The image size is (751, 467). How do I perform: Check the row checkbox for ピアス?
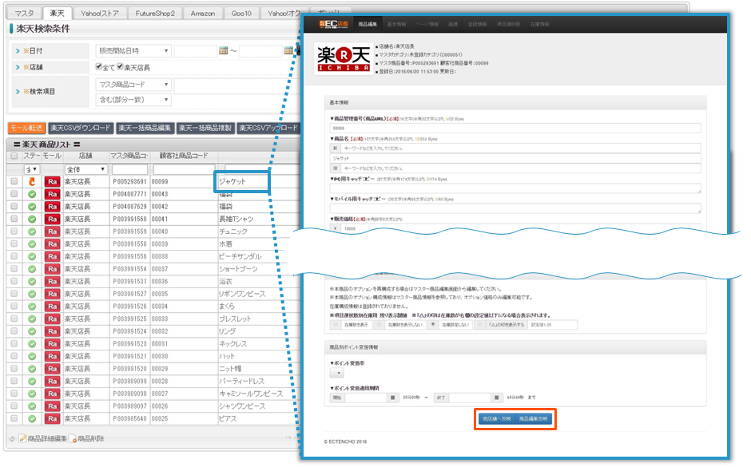pos(14,418)
